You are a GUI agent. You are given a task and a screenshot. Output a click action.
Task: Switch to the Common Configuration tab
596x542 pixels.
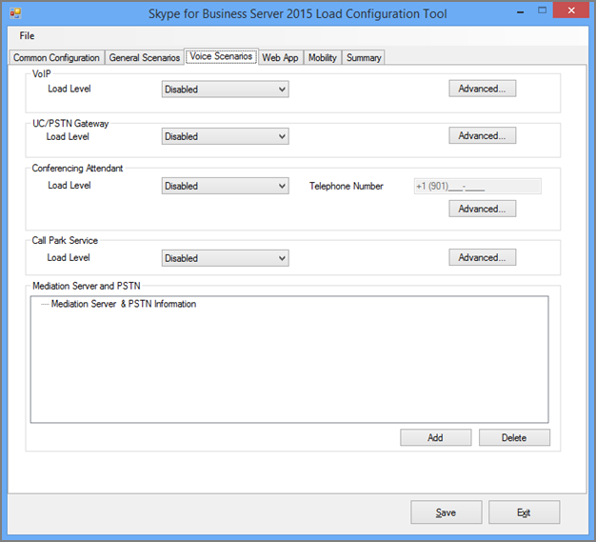coord(56,57)
